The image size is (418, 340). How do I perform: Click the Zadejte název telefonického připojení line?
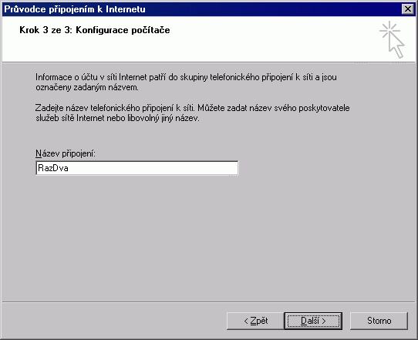[192, 108]
